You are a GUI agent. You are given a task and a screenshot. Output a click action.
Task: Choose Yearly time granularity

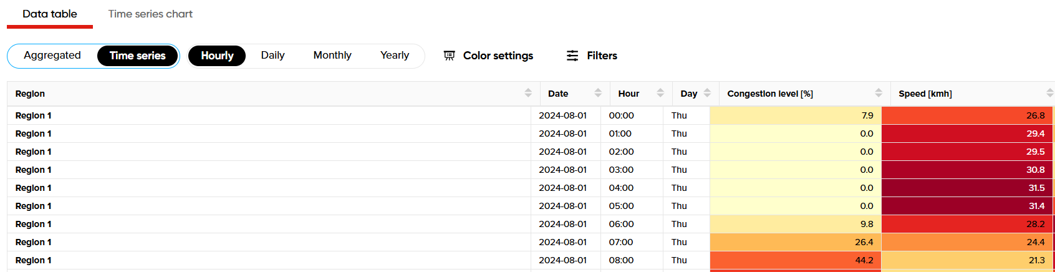tap(395, 56)
